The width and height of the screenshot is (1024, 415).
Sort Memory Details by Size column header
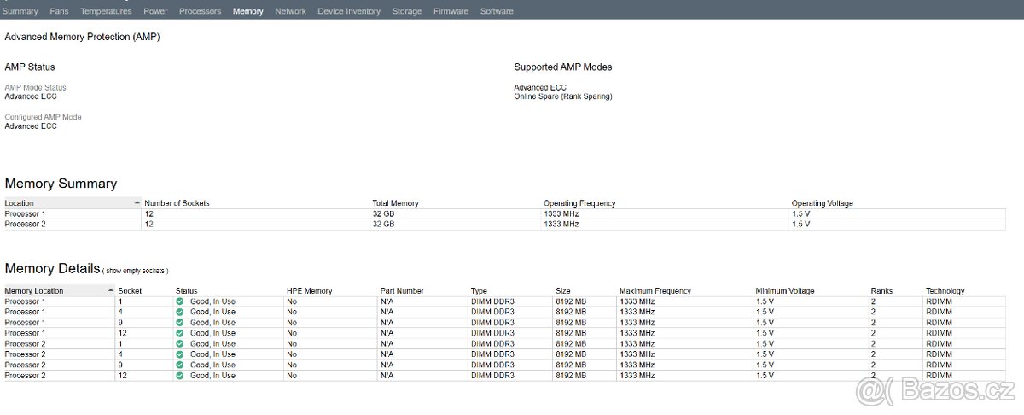point(563,291)
